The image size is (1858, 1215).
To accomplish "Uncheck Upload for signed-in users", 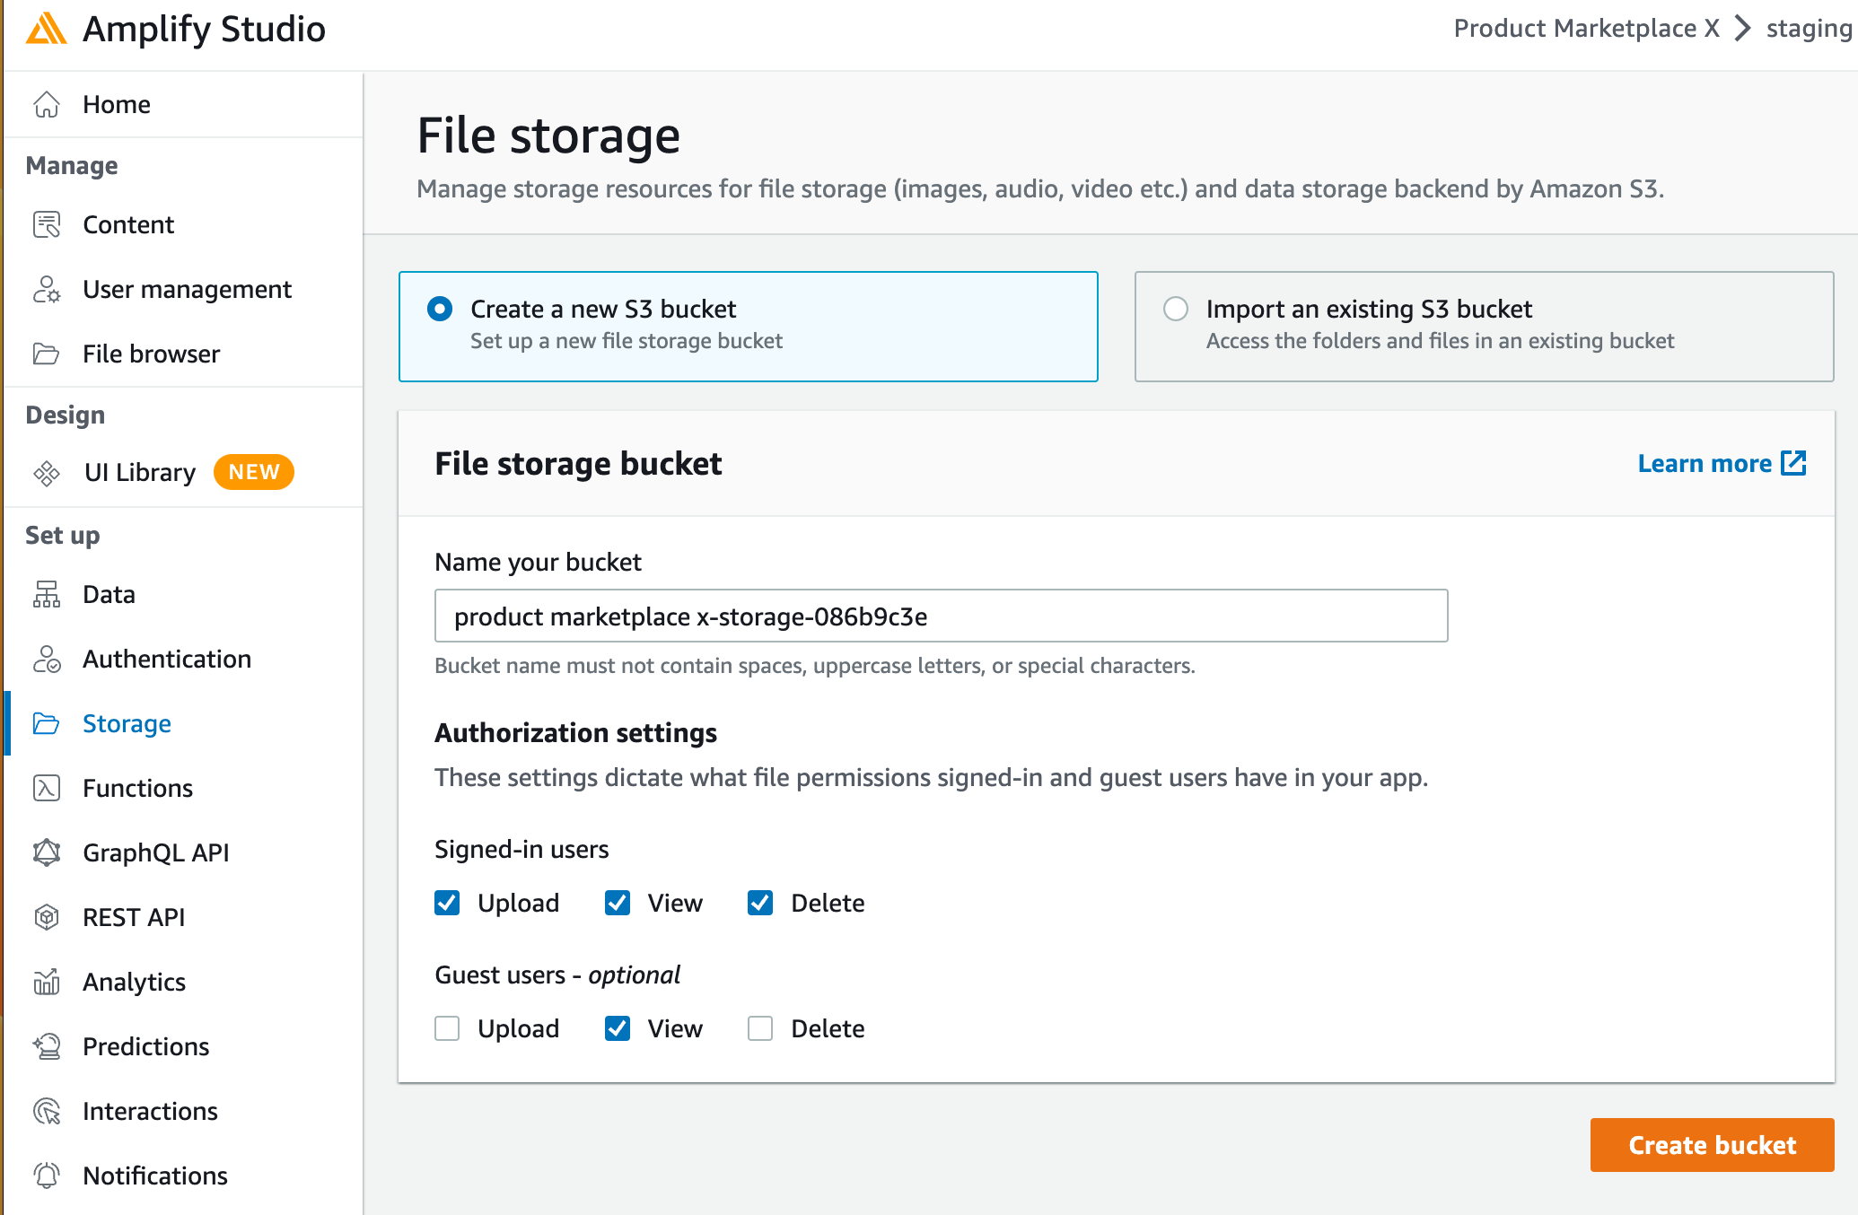I will pyautogui.click(x=447, y=903).
